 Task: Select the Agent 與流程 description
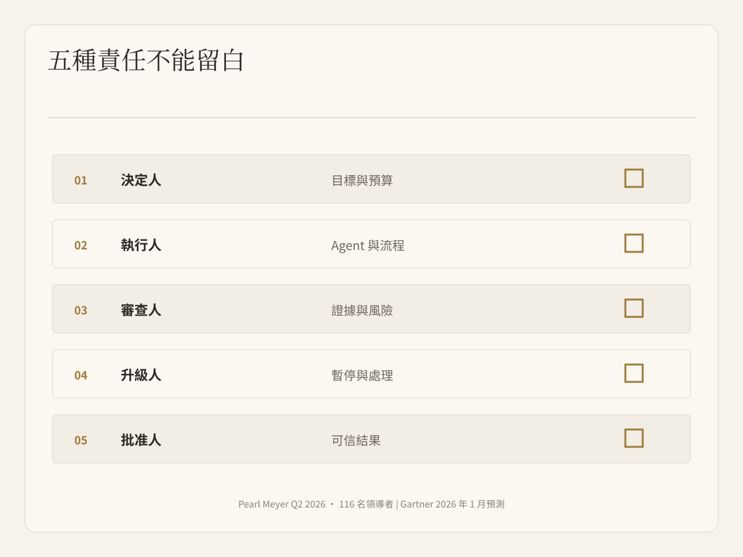[368, 246]
